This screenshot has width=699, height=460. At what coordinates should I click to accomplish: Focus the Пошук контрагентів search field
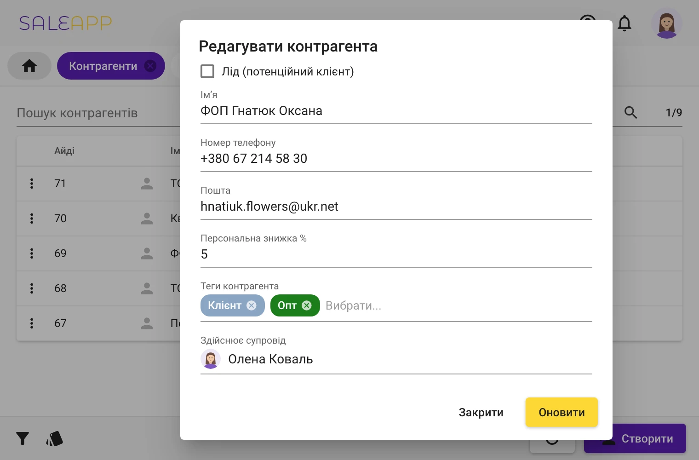tap(98, 113)
